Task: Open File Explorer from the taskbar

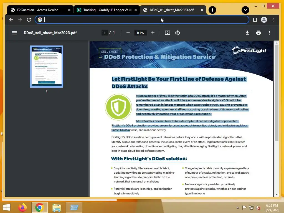Action: pos(57,207)
